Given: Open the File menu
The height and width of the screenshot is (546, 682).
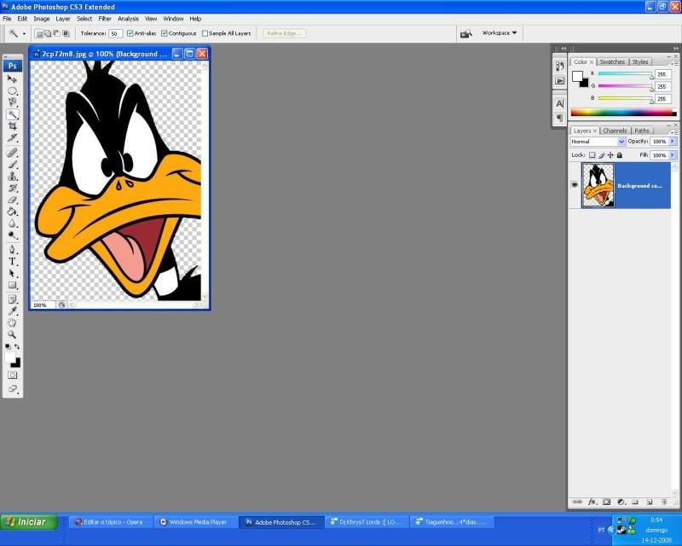Looking at the screenshot, I should [7, 19].
